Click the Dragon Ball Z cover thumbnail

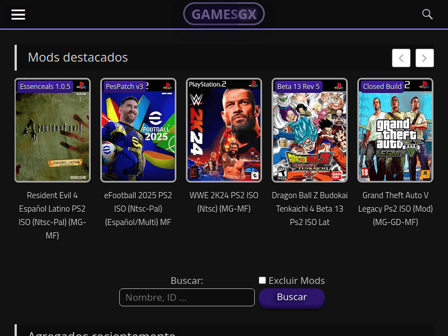point(310,130)
